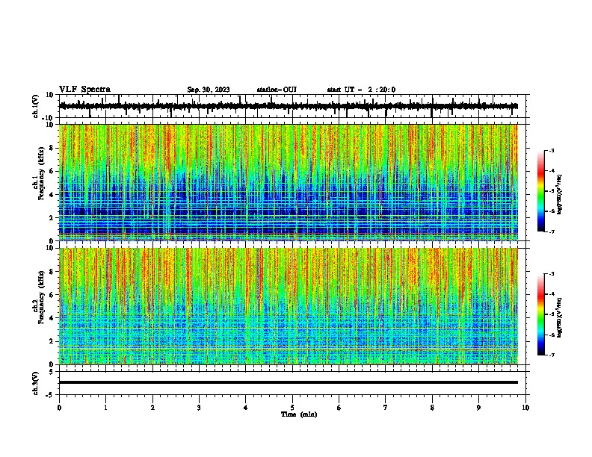Click time axis tick label '4'
This screenshot has width=592, height=457.
246,408
